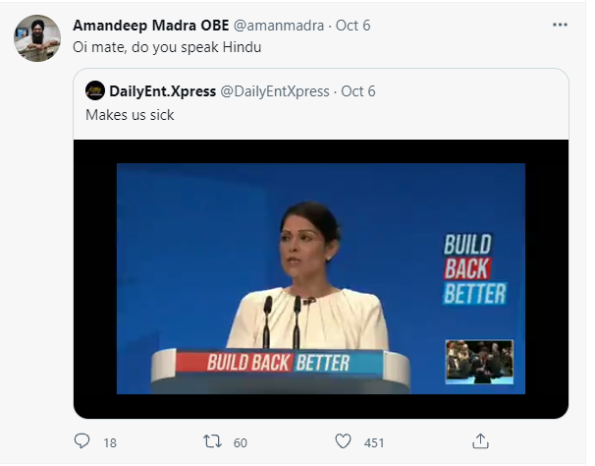The image size is (595, 466).
Task: Click the DailyEnt.Xpress small profile avatar
Action: [x=94, y=91]
